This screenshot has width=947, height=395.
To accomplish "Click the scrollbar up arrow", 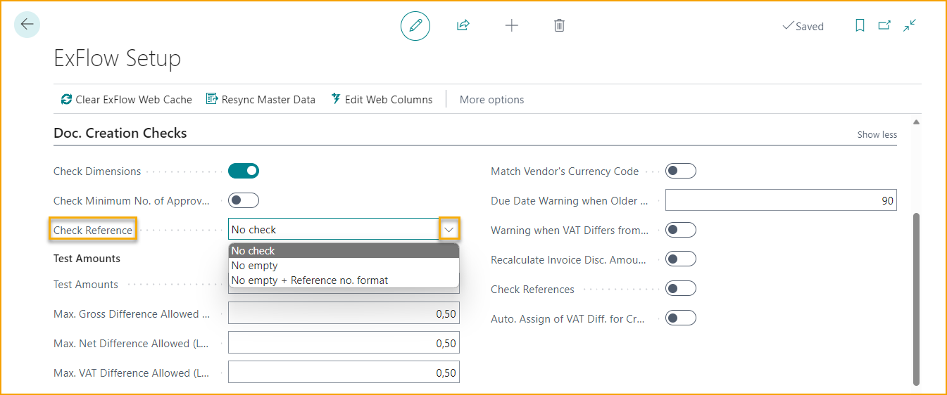I will click(916, 122).
